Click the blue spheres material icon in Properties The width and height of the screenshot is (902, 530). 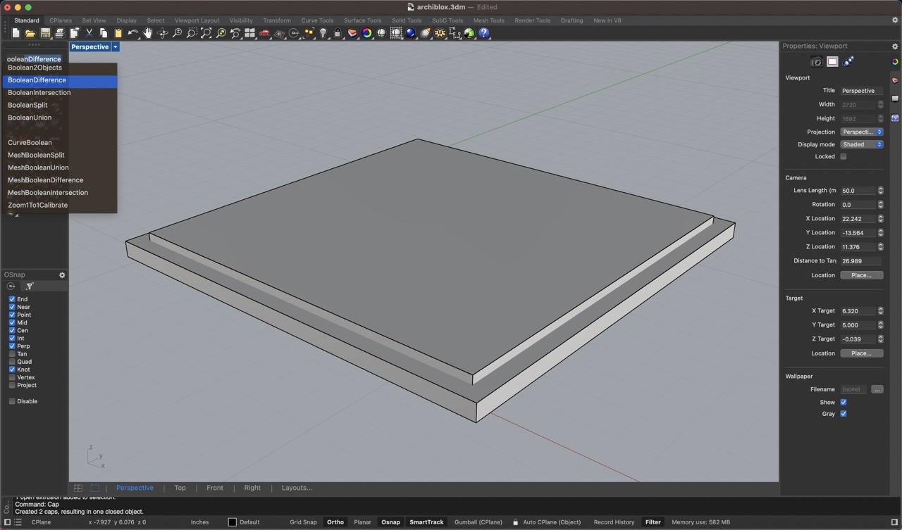point(848,62)
